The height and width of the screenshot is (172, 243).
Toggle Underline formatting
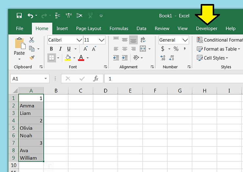point(69,49)
